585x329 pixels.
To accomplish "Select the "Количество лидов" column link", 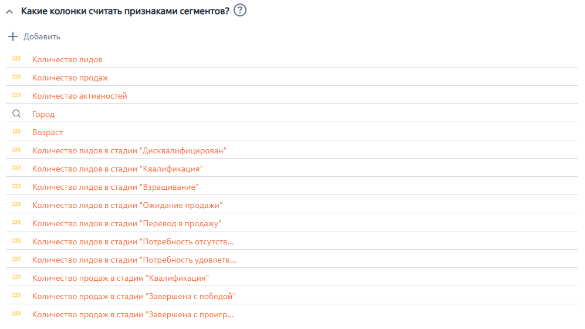I will point(67,59).
